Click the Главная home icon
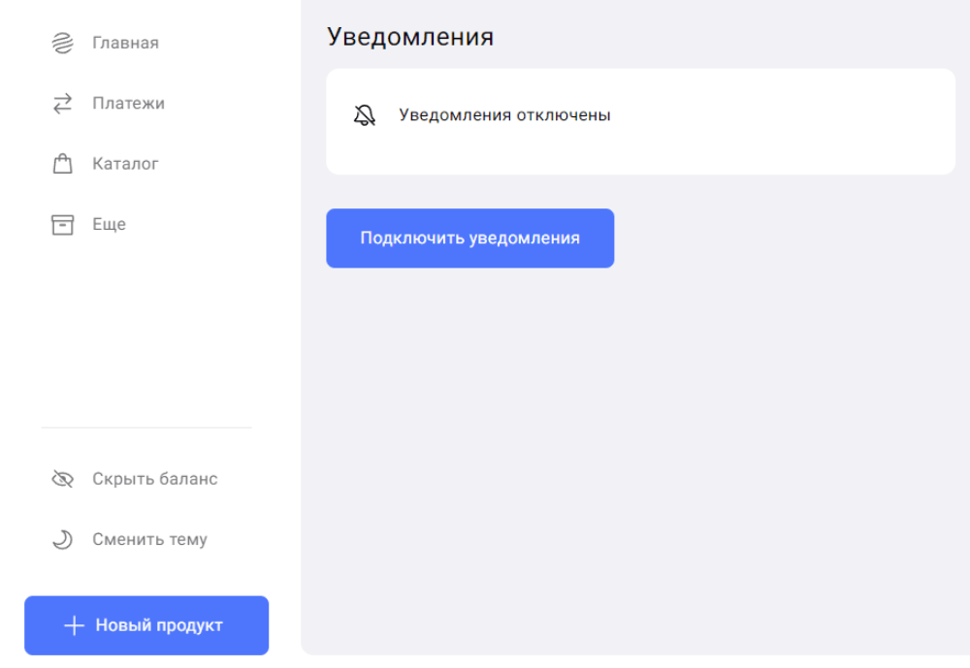This screenshot has height=668, width=970. 62,43
